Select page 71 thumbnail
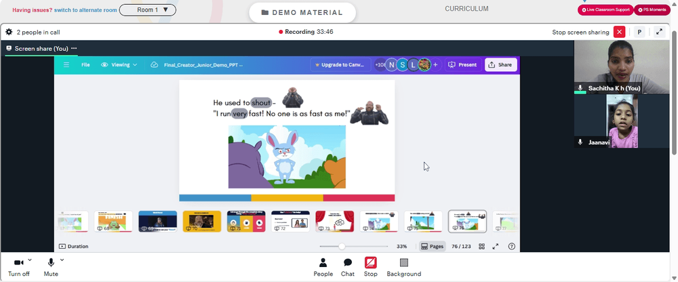 click(x=246, y=222)
